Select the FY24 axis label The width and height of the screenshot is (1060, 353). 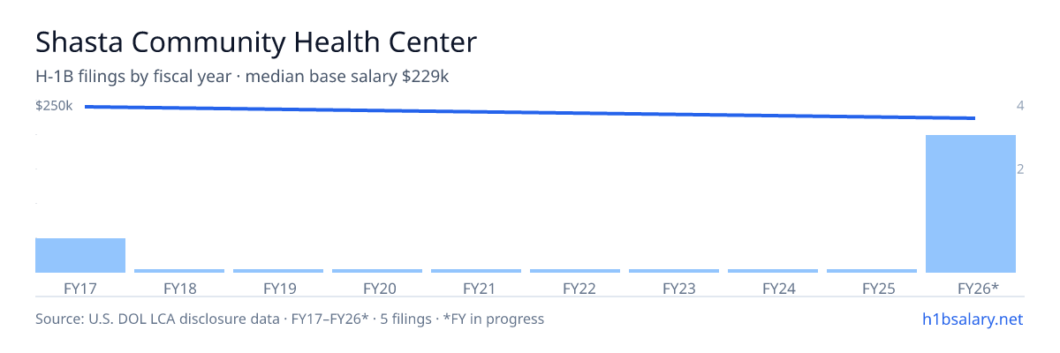[x=773, y=289]
